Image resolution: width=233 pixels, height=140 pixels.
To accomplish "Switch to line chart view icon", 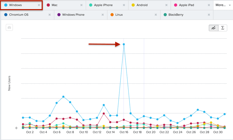I will [x=213, y=28].
